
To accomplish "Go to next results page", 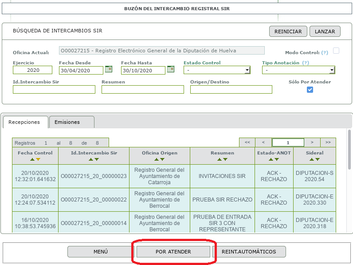I will 312,142.
